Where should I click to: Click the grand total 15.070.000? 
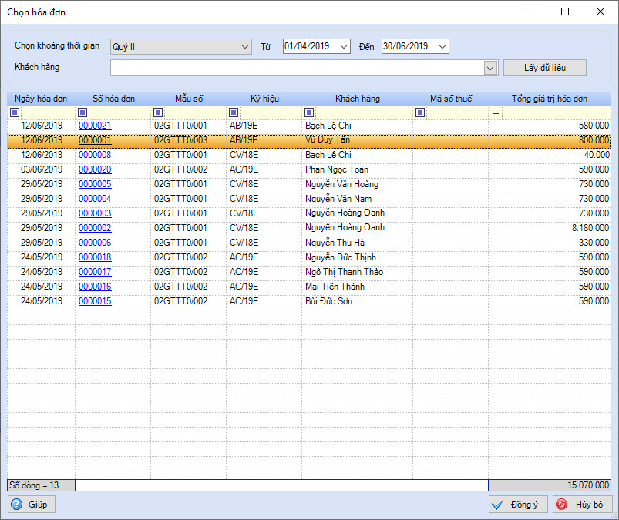point(550,485)
